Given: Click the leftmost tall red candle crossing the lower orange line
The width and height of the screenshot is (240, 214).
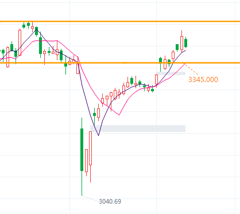Looking at the screenshot, I should (7, 57).
